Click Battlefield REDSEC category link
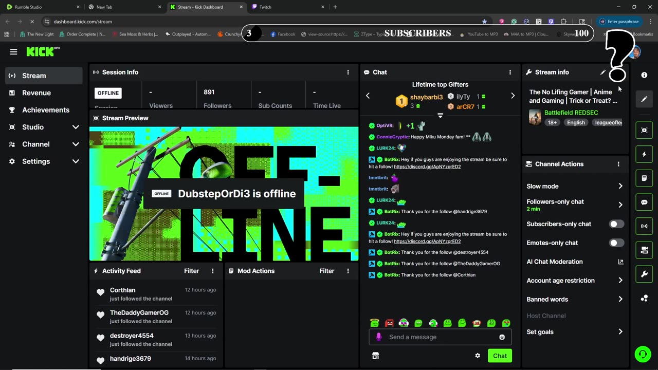This screenshot has width=658, height=370. [x=571, y=113]
